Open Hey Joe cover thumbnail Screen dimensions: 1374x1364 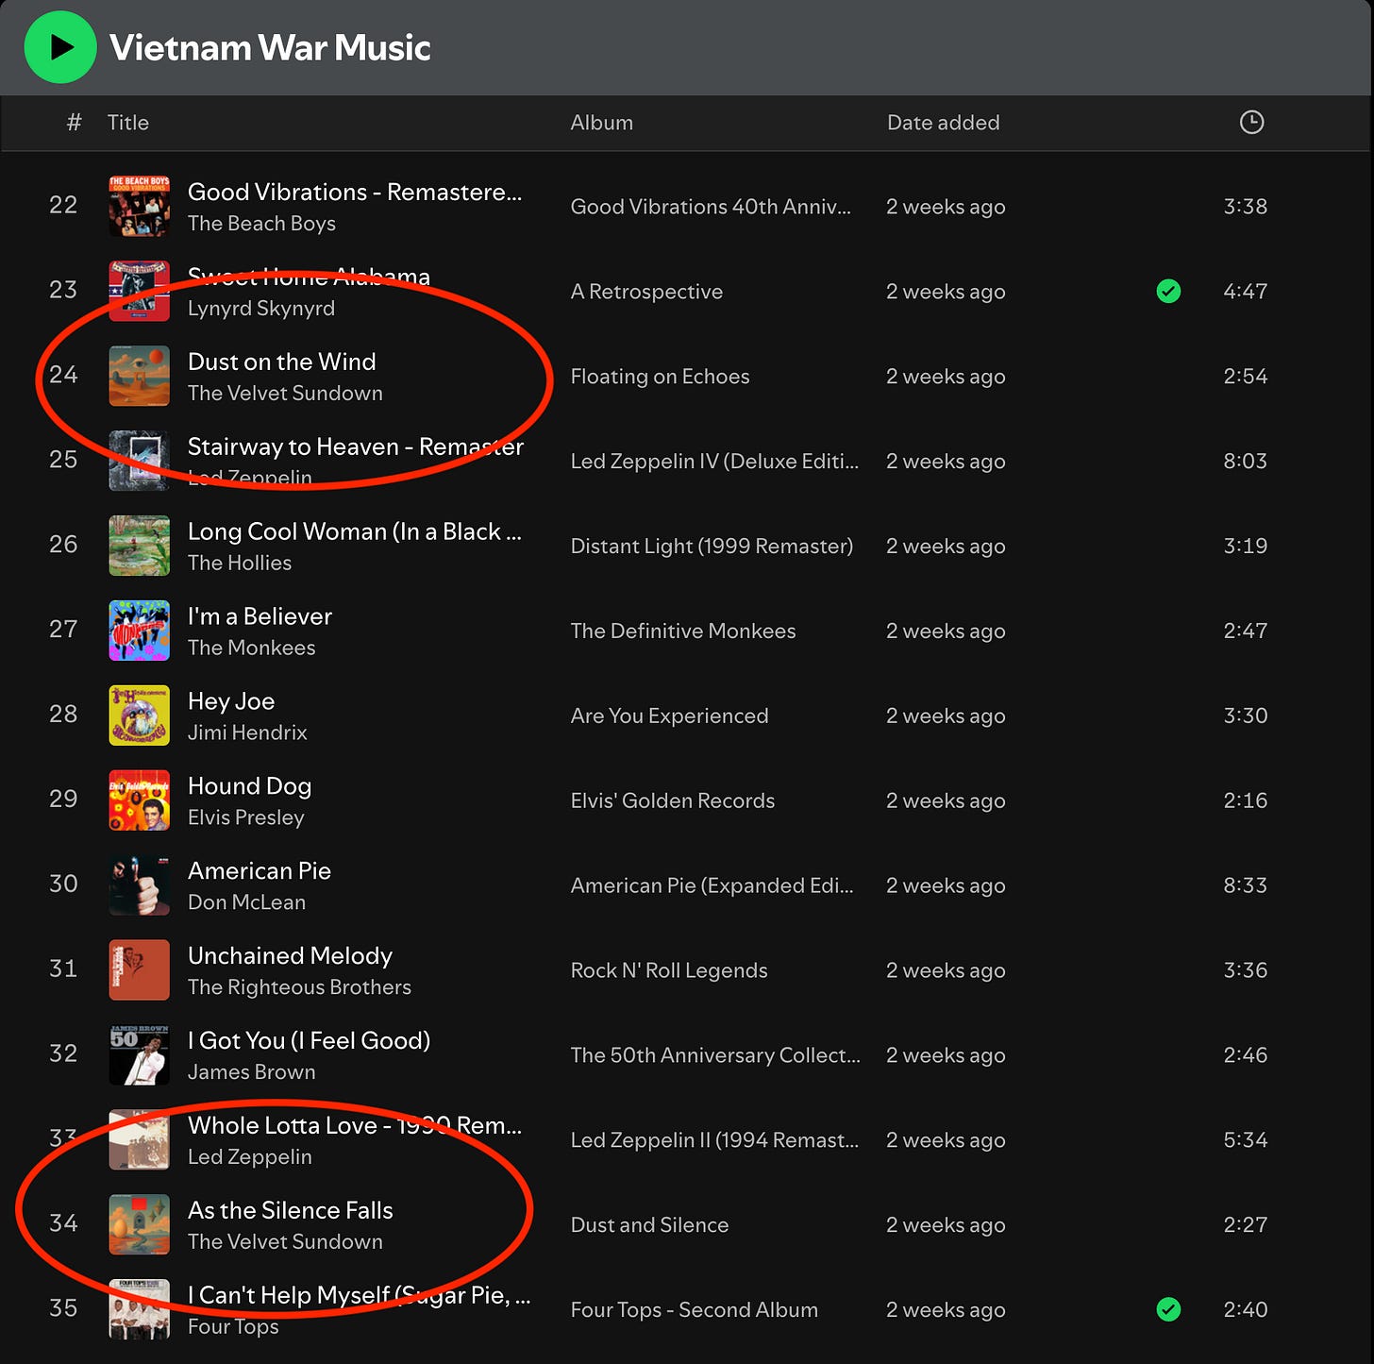[x=140, y=716]
